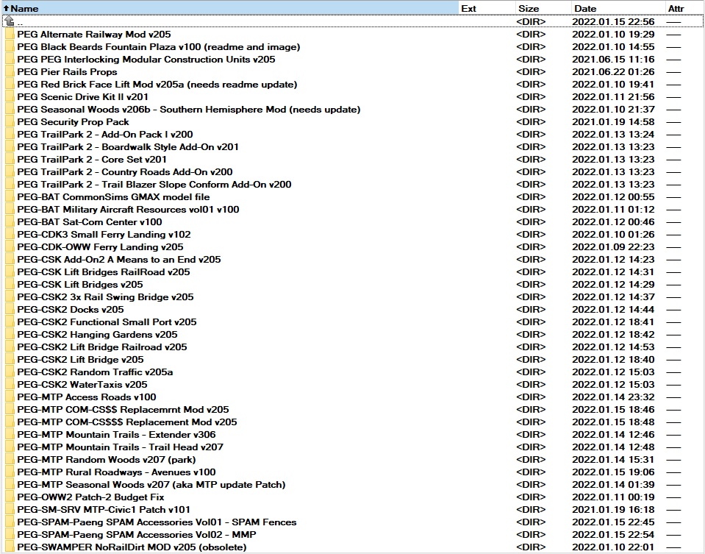Sort by the Attr column header

point(684,8)
